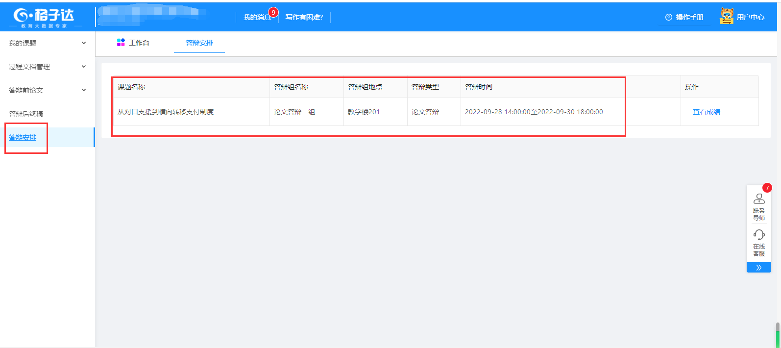Screen dimensions: 781x348
Task: Click the 格子达 logo
Action: point(44,17)
